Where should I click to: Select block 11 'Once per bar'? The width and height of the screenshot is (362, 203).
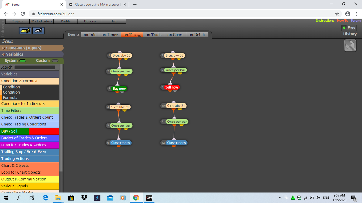tap(177, 122)
